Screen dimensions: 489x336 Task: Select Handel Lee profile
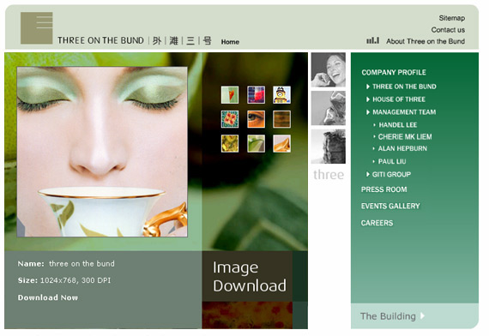397,125
